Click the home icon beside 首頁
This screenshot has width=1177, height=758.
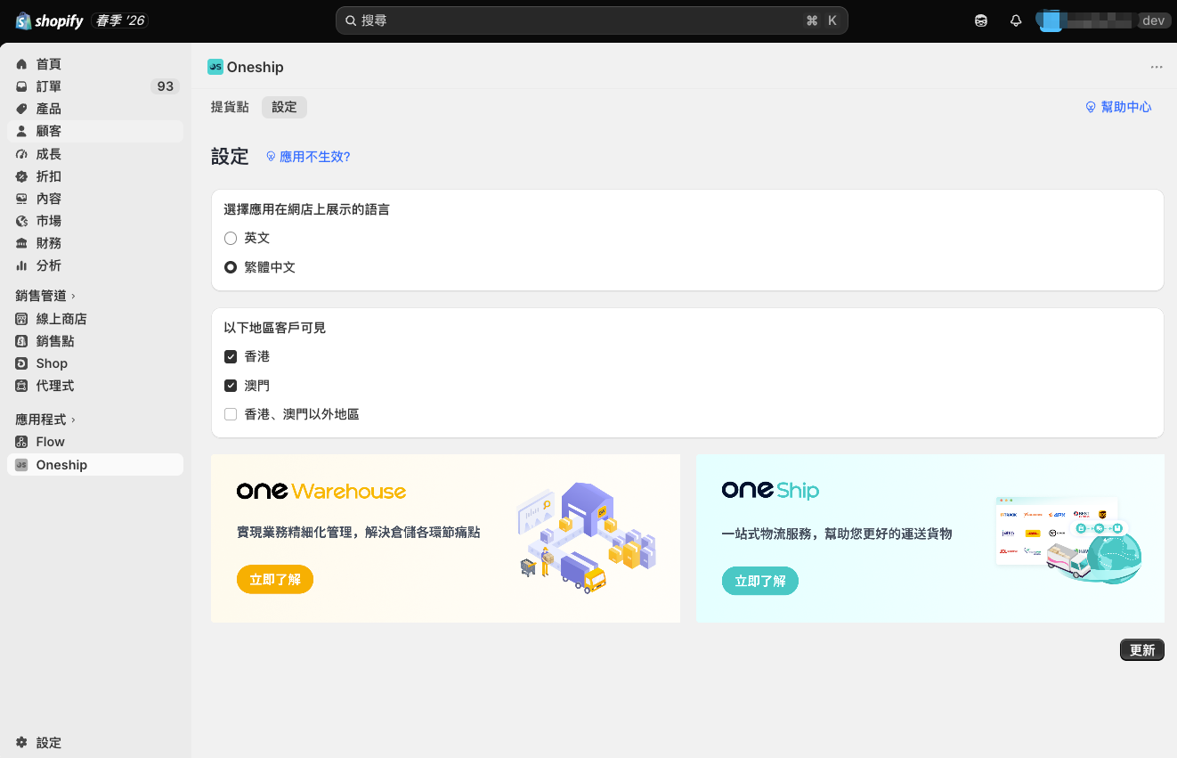pyautogui.click(x=22, y=64)
